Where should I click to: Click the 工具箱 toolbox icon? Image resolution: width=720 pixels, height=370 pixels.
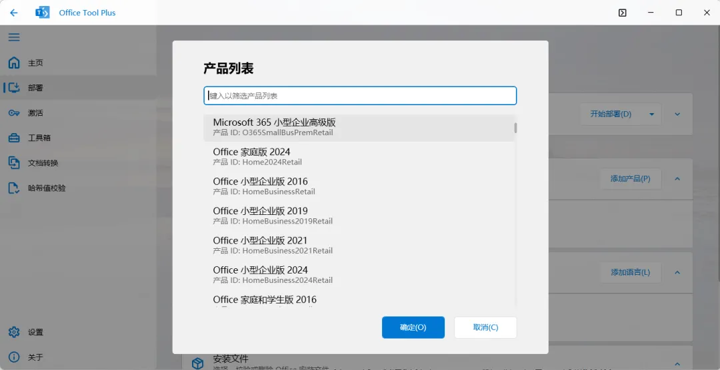pyautogui.click(x=14, y=138)
